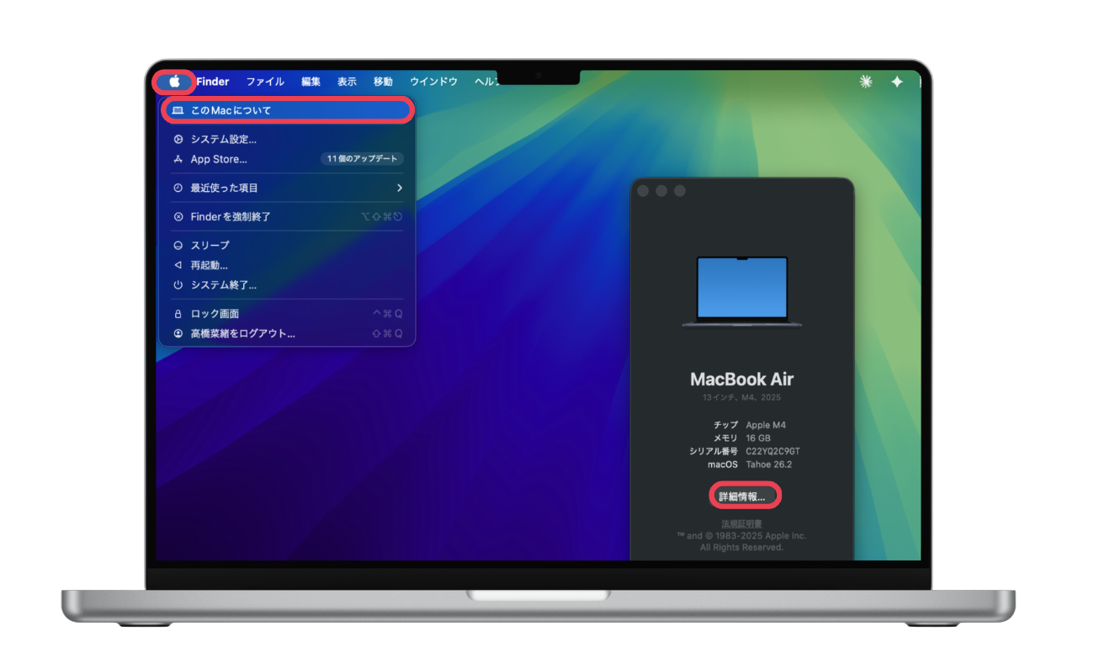Open the 編集 menu
This screenshot has height=653, width=1094.
click(311, 82)
